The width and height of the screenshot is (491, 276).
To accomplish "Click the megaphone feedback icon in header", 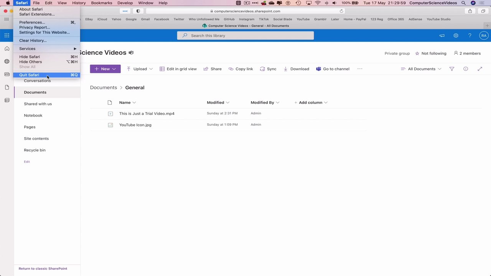I will pyautogui.click(x=442, y=35).
